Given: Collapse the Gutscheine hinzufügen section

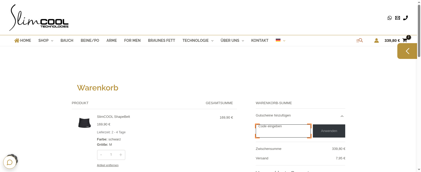Looking at the screenshot, I should click(x=342, y=116).
